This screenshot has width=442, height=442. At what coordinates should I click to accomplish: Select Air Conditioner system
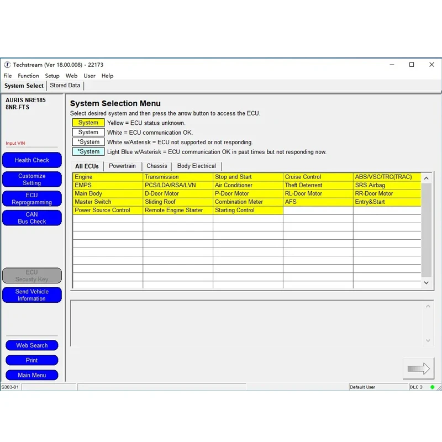tap(248, 185)
